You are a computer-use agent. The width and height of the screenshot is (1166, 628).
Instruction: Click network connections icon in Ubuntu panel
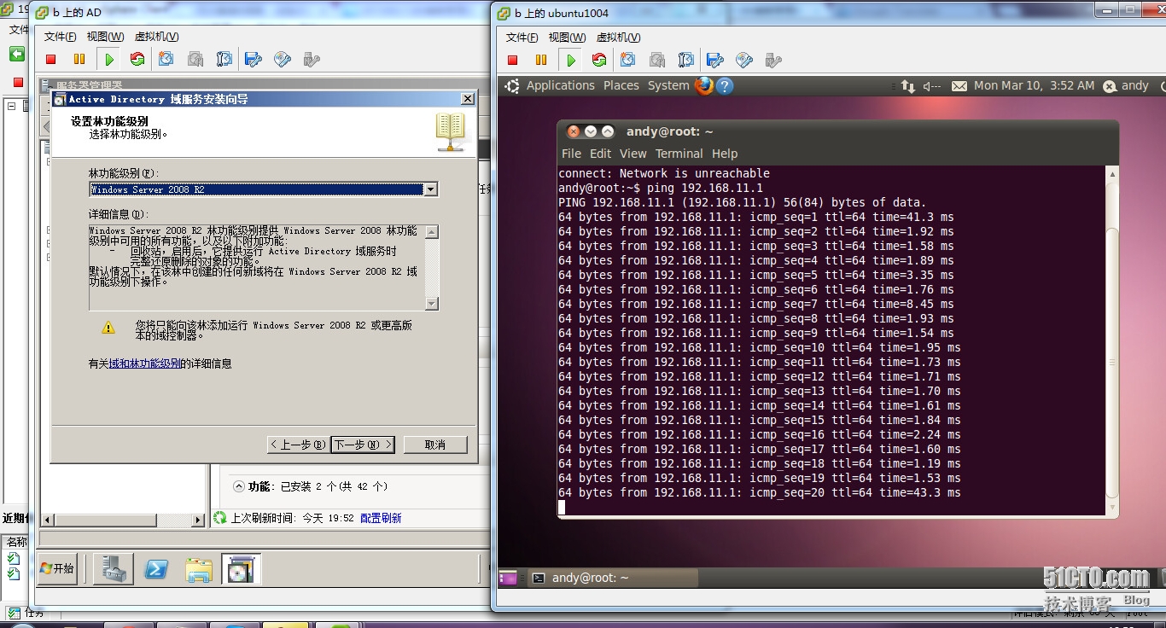click(908, 86)
